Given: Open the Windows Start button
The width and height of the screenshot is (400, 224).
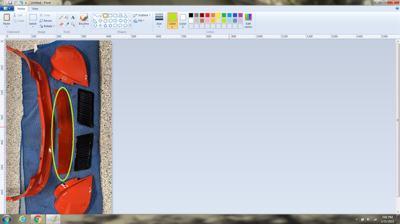Looking at the screenshot, I should coord(7,219).
